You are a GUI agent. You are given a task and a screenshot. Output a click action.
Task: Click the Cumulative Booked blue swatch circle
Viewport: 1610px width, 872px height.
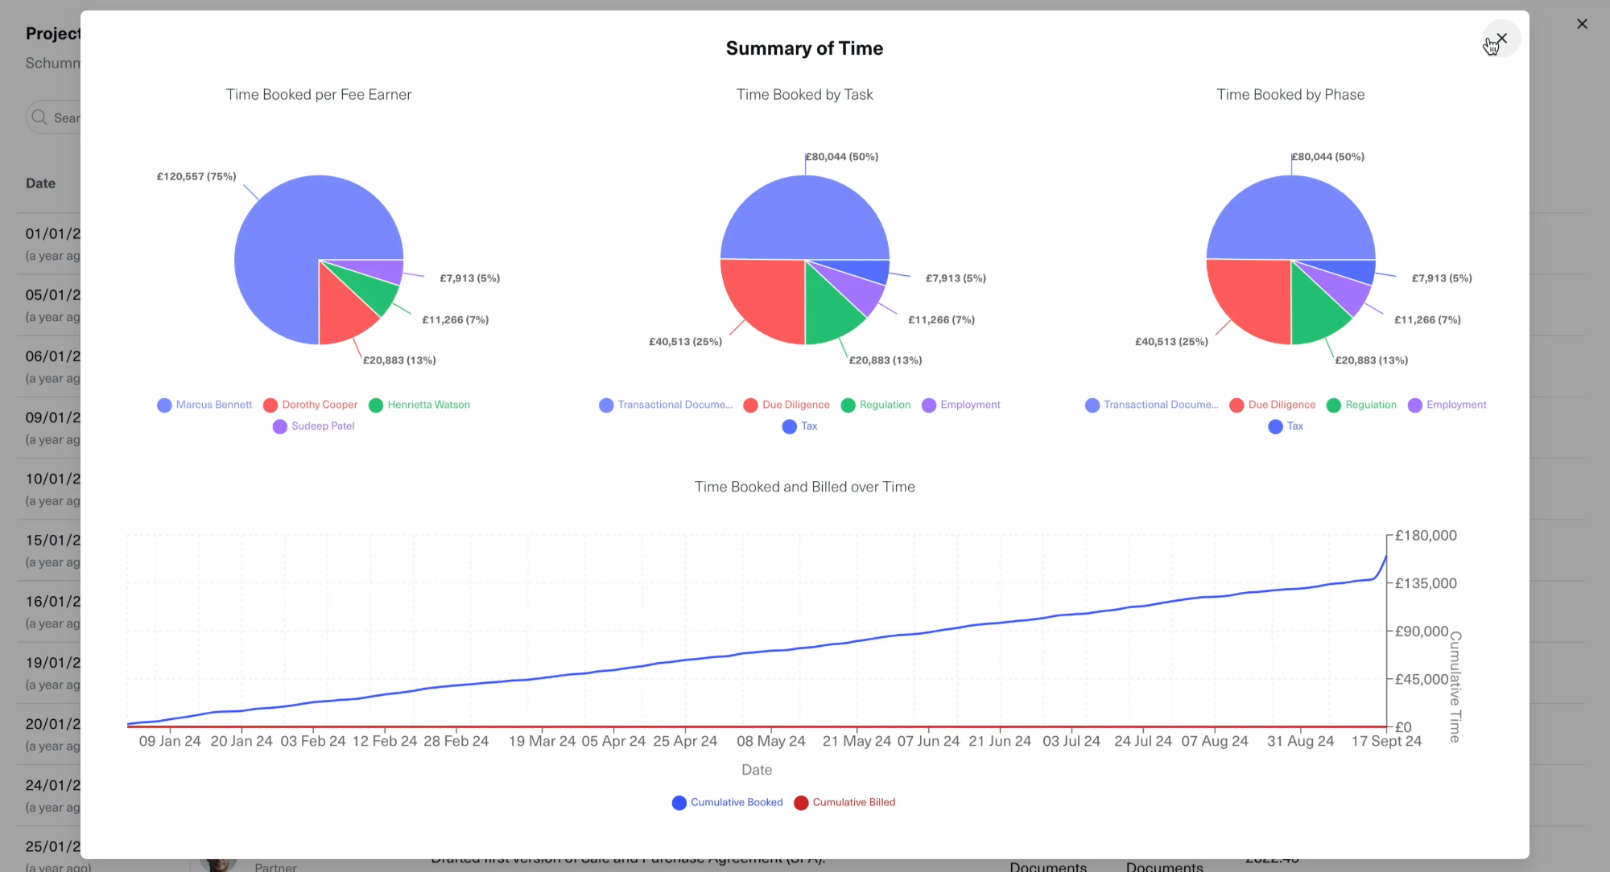(679, 803)
